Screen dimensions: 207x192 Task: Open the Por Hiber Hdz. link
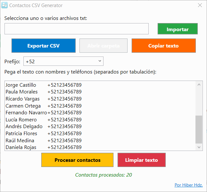tap(188, 185)
